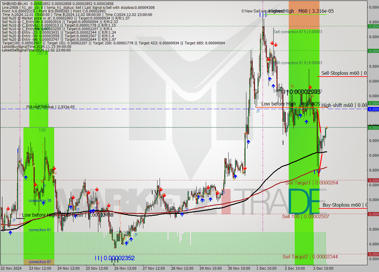Click the '26 Nov 12:00' time axis label

[125, 268]
